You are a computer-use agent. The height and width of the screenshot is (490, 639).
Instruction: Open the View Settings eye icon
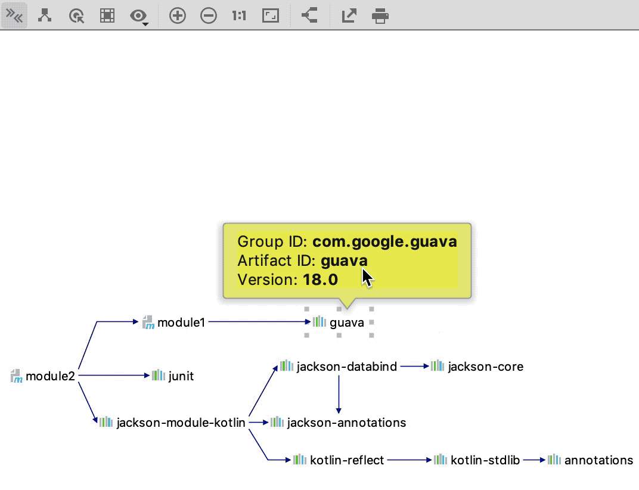(x=138, y=15)
